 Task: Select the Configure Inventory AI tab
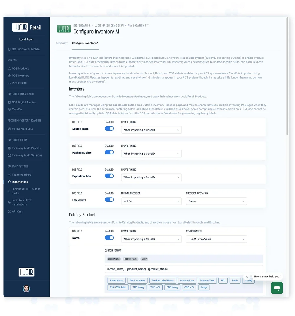[x=85, y=43]
